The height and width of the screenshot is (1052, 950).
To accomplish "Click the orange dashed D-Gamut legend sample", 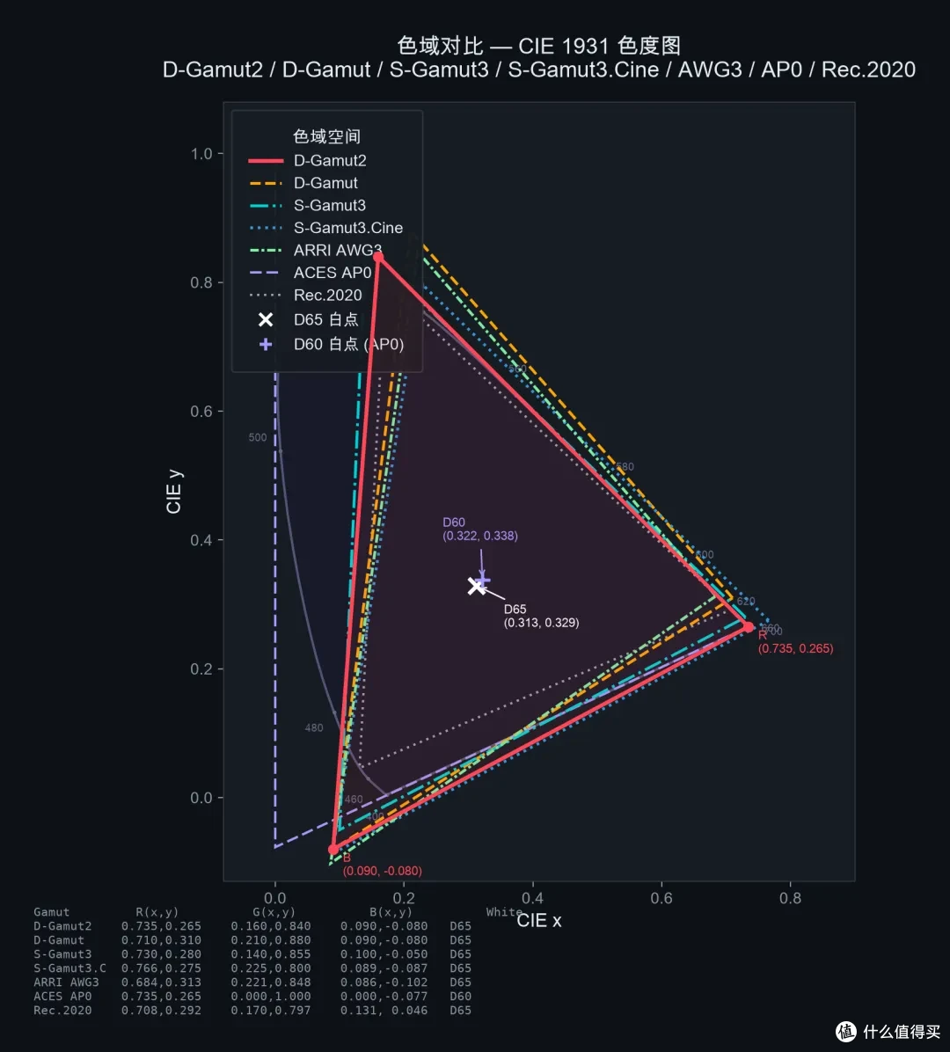I will [x=266, y=183].
